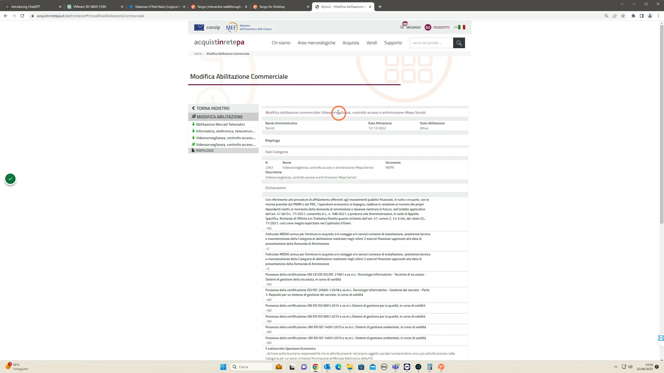664x373 pixels.
Task: Switch language via the Italian flag
Action: (x=462, y=27)
